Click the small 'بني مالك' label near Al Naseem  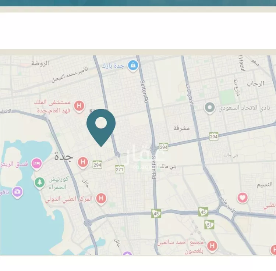[231, 155]
